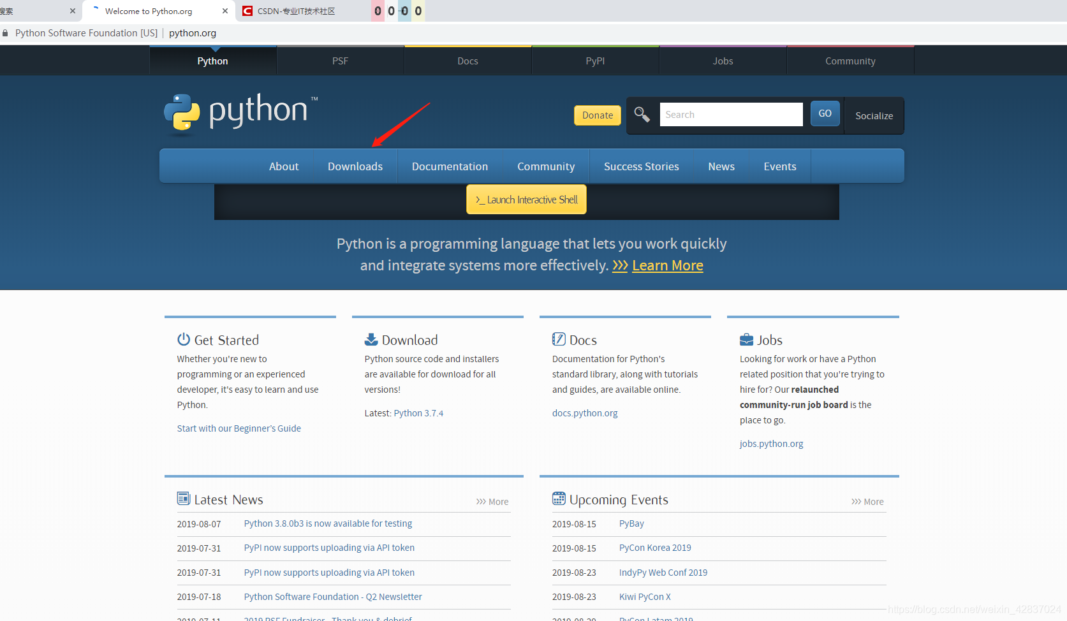Screen dimensions: 1067x621
Task: Open the Jobs top navigation tab
Action: [x=723, y=61]
